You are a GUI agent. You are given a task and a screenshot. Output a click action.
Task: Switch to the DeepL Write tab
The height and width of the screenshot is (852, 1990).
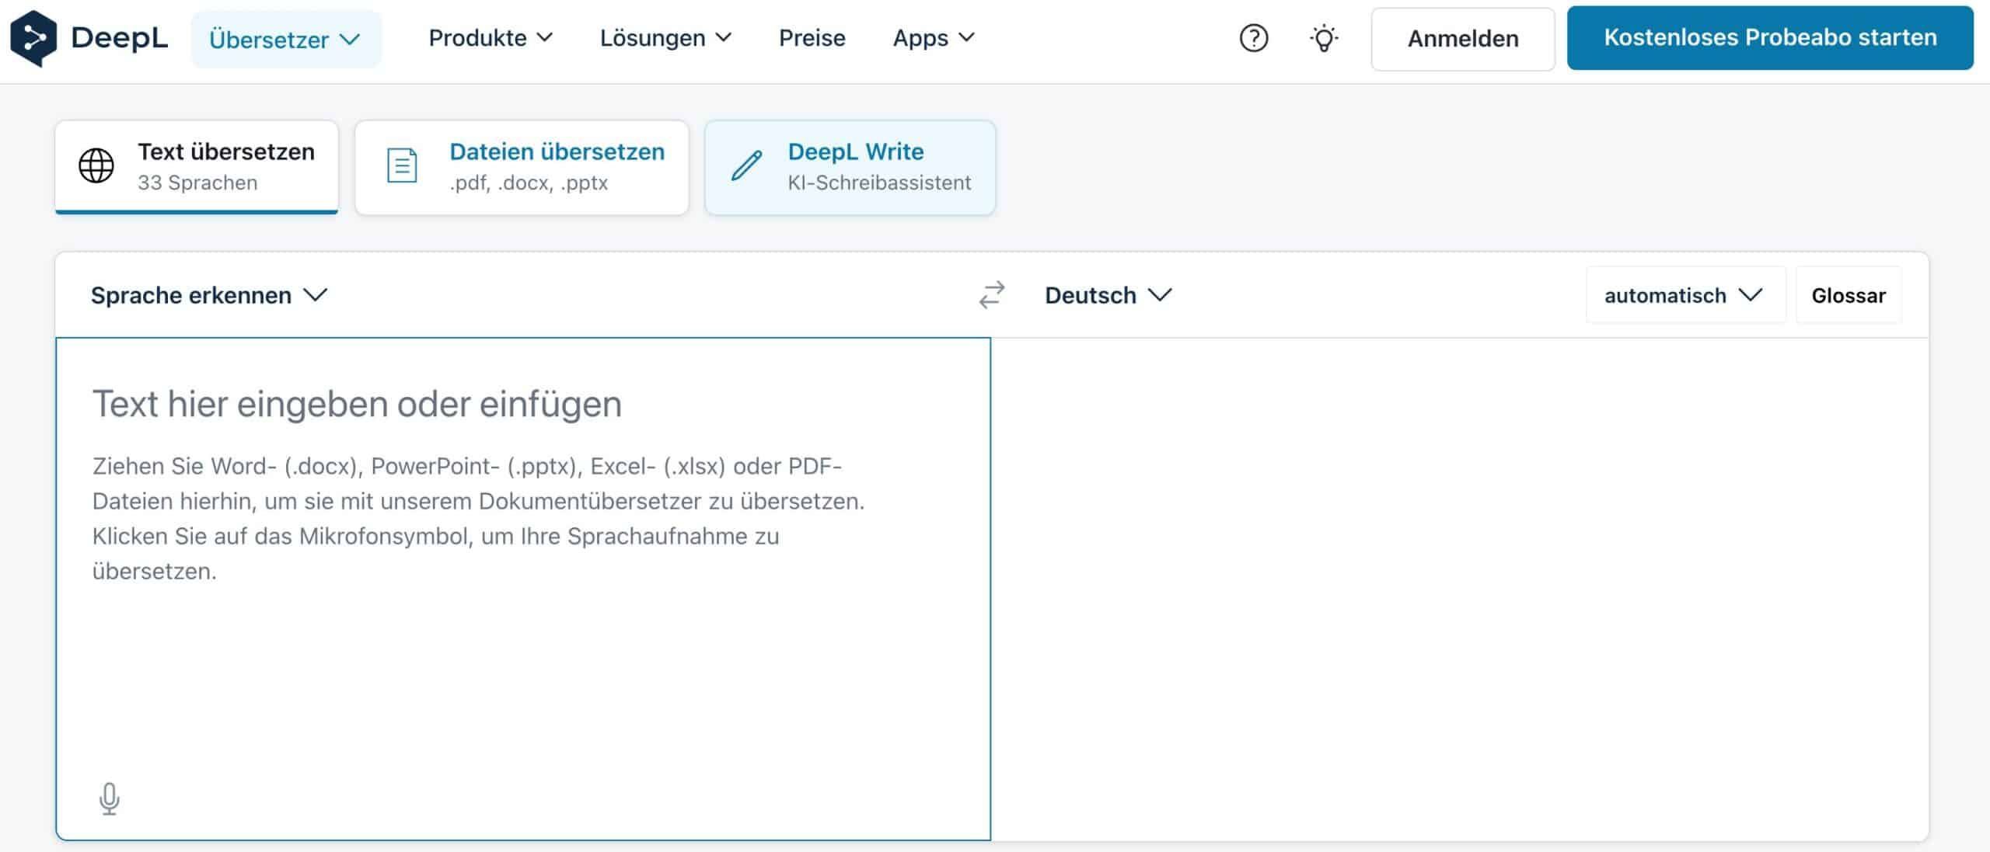point(850,167)
